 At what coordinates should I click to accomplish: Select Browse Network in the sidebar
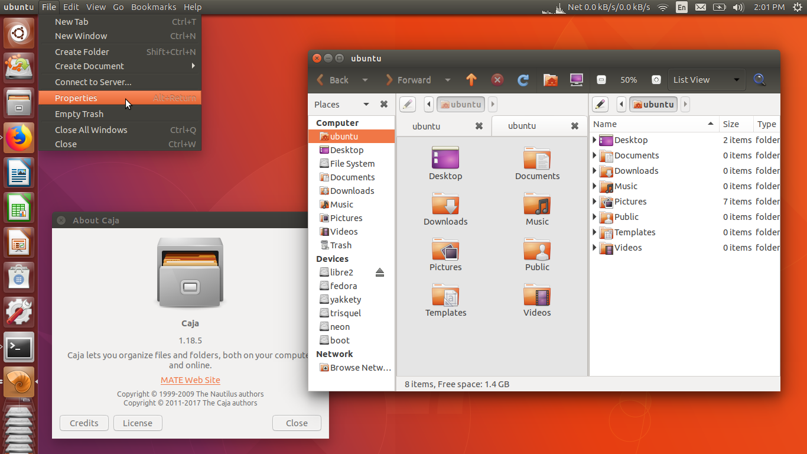pyautogui.click(x=352, y=368)
